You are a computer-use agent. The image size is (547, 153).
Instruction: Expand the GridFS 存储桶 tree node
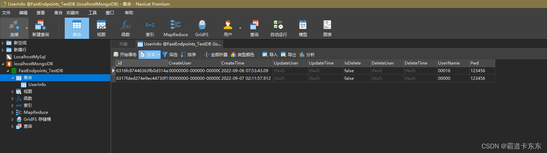pos(13,119)
